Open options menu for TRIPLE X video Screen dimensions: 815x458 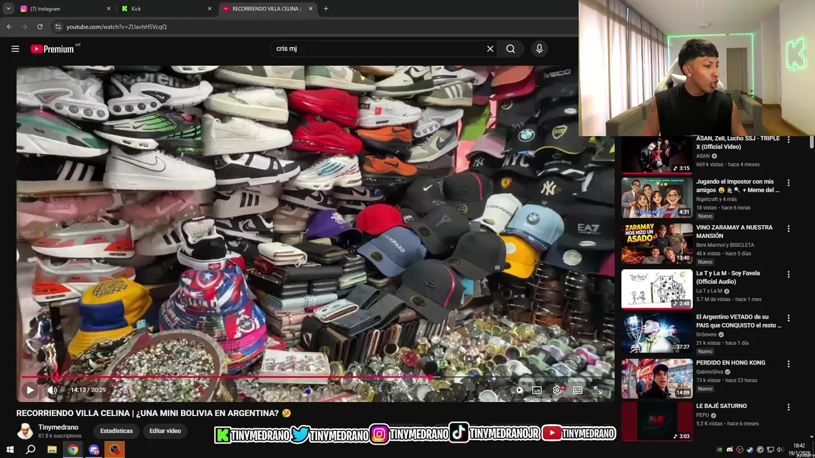[x=788, y=139]
